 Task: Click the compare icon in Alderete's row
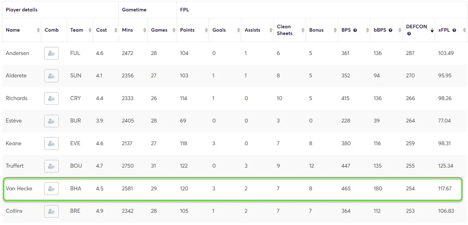51,76
